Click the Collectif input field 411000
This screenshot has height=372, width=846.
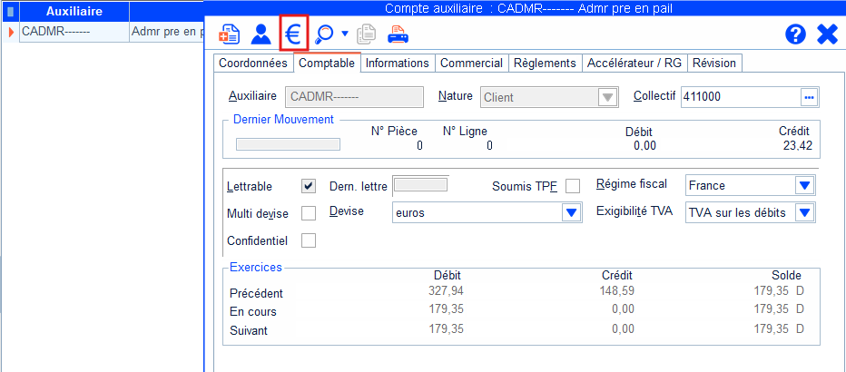(x=739, y=96)
